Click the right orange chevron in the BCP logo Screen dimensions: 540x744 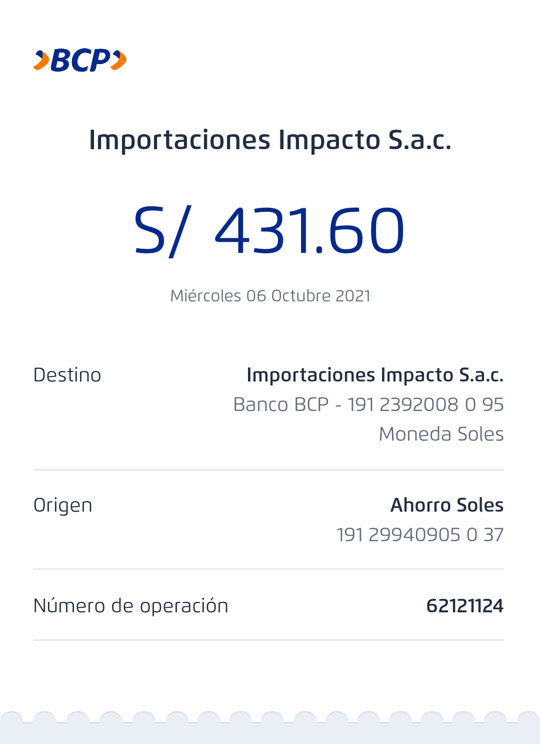(x=119, y=60)
